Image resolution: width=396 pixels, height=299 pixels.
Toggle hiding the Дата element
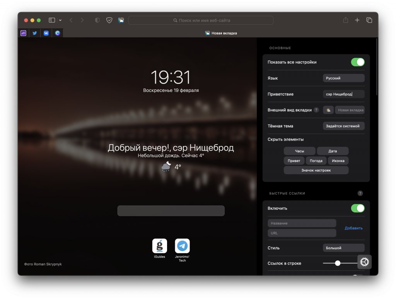tap(333, 151)
